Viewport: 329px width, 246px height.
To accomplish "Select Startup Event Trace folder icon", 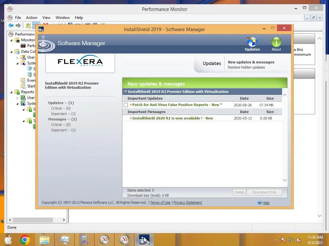I will tap(23, 86).
